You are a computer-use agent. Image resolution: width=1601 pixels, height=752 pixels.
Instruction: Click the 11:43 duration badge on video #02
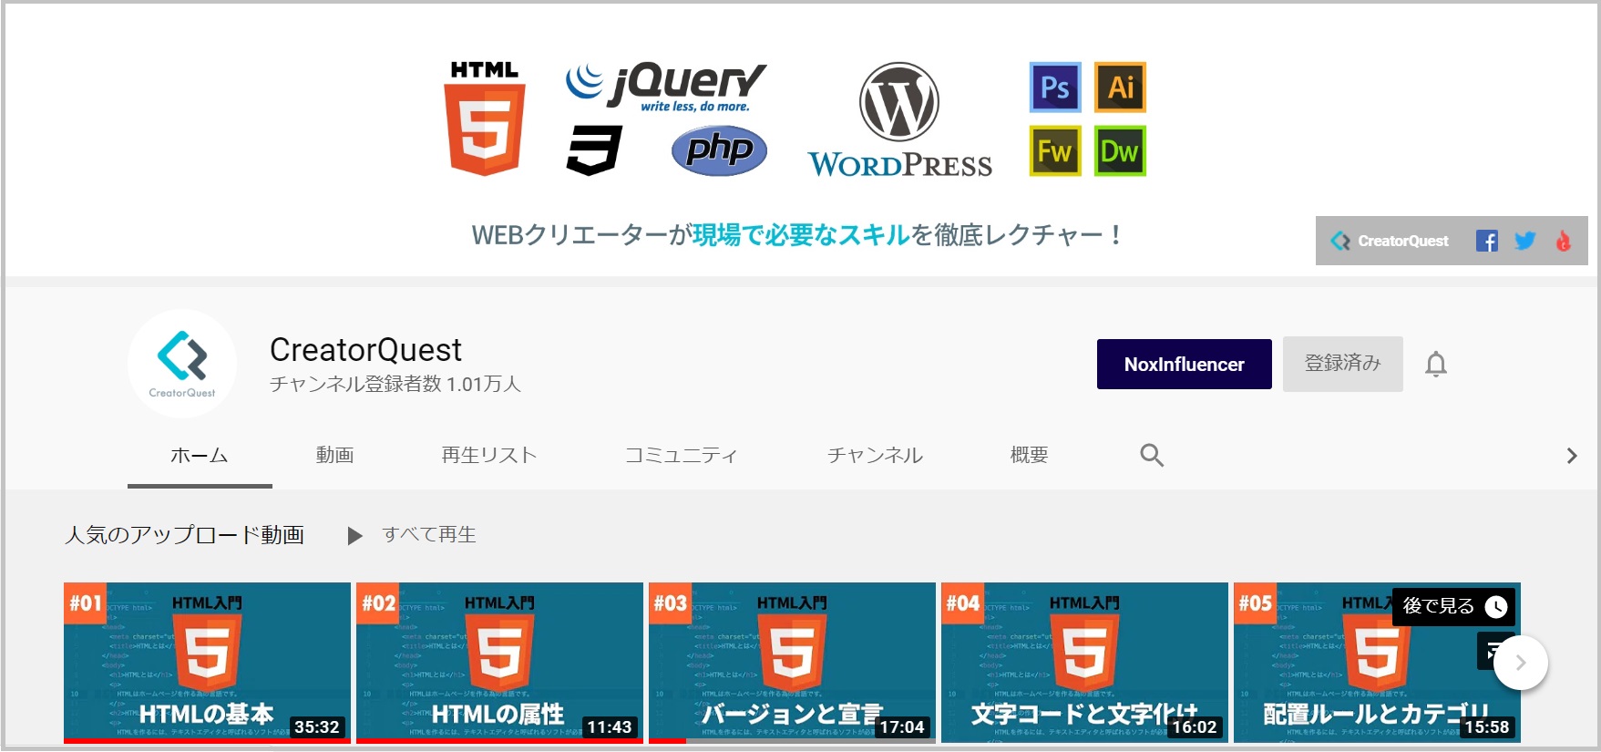pos(610,727)
